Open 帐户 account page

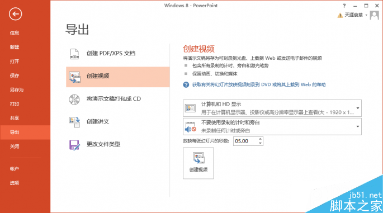(x=15, y=168)
